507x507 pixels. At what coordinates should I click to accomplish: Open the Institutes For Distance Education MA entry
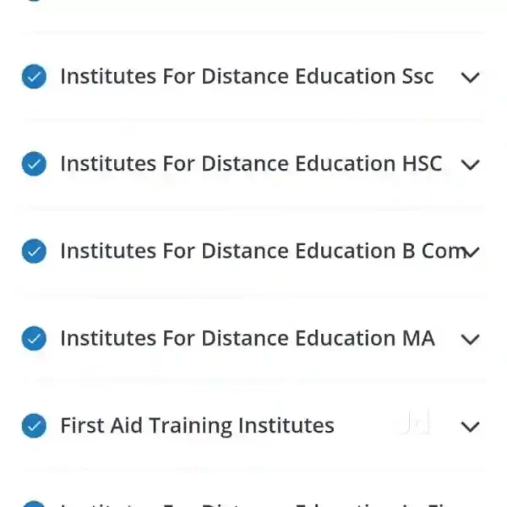pyautogui.click(x=247, y=339)
